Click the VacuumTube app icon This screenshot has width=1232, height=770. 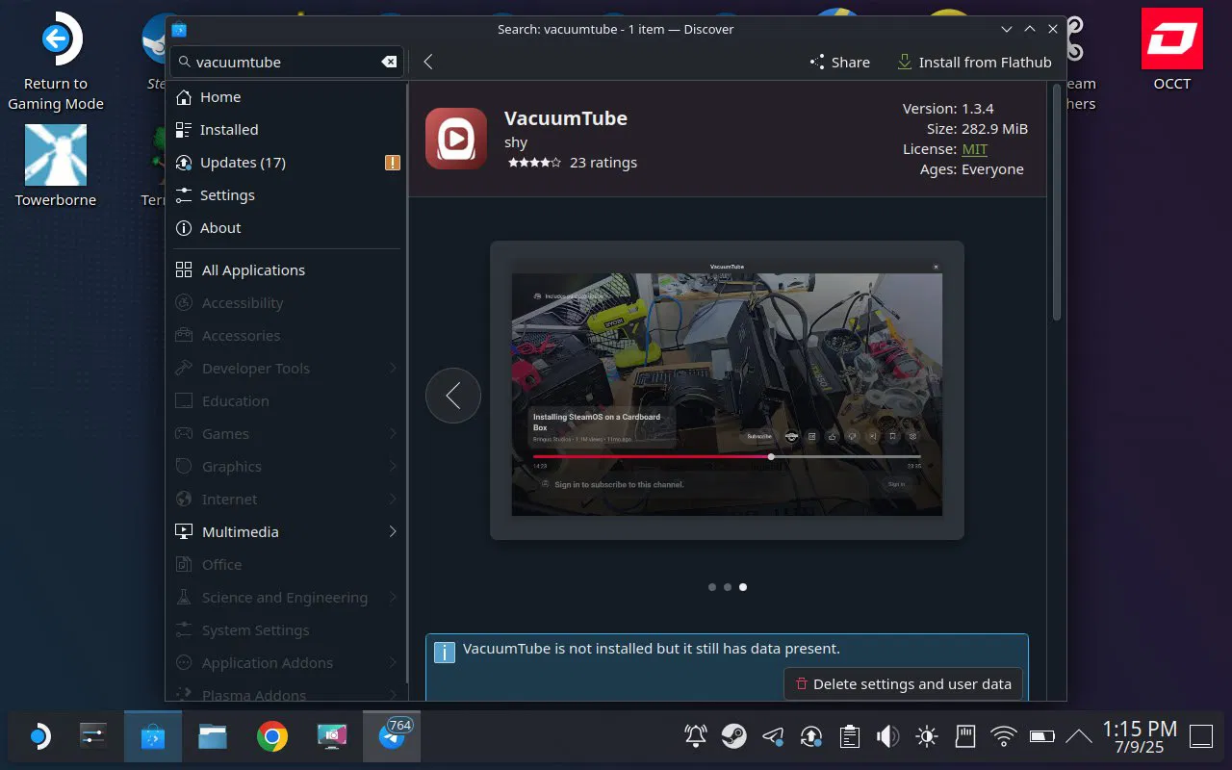(x=456, y=139)
